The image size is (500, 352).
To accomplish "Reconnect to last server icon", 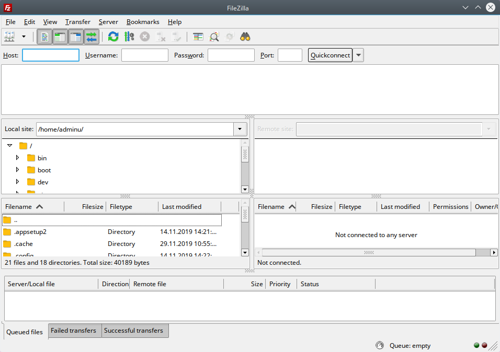I will 176,37.
